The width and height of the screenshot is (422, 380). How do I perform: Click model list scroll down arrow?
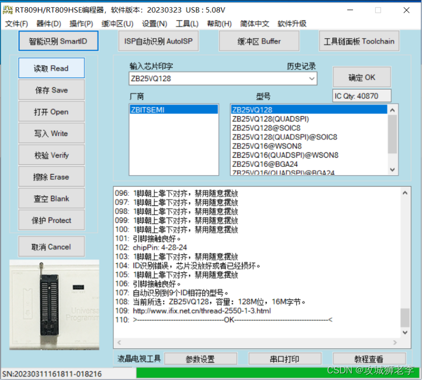point(393,169)
